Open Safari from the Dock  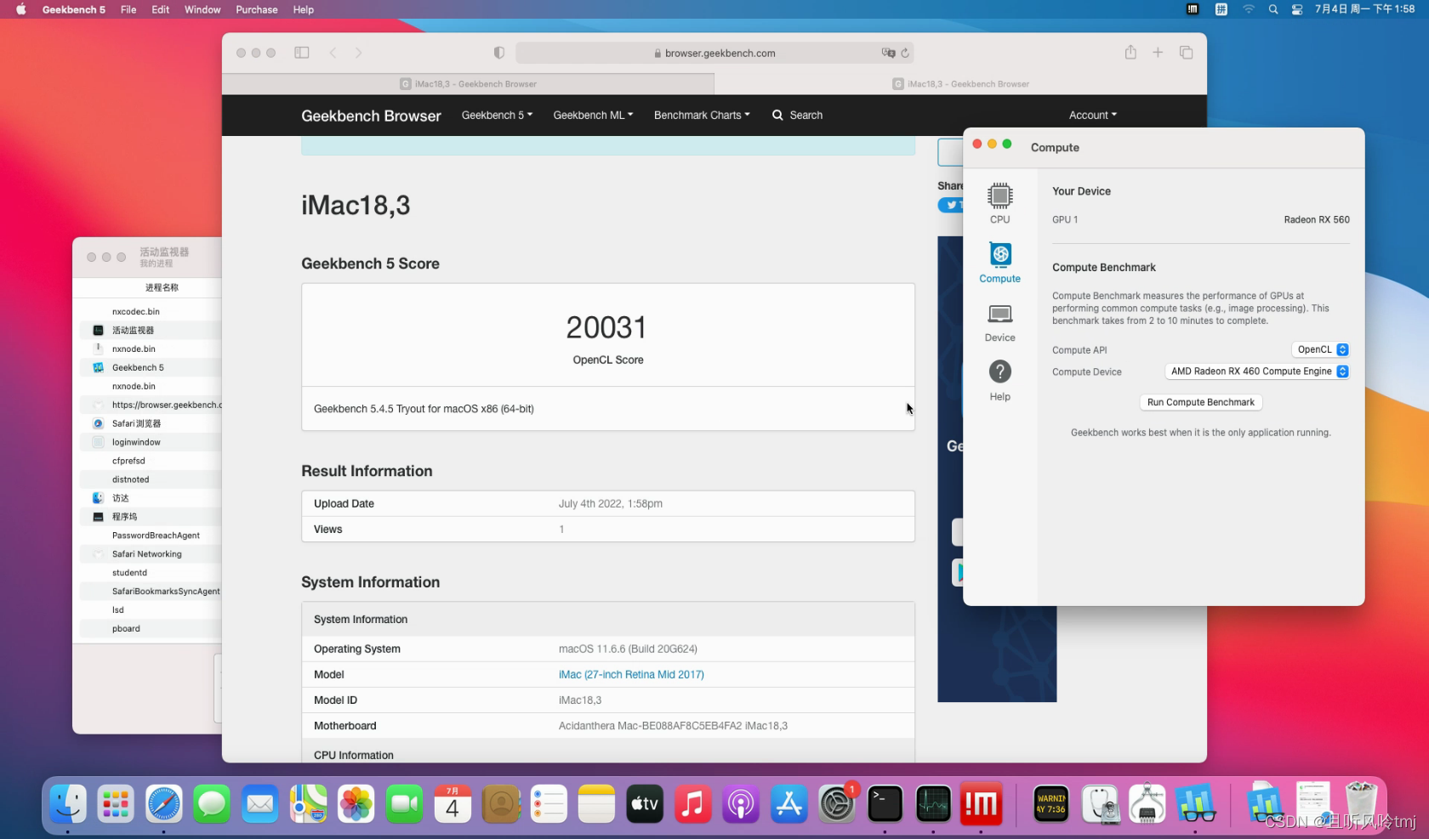(x=163, y=803)
